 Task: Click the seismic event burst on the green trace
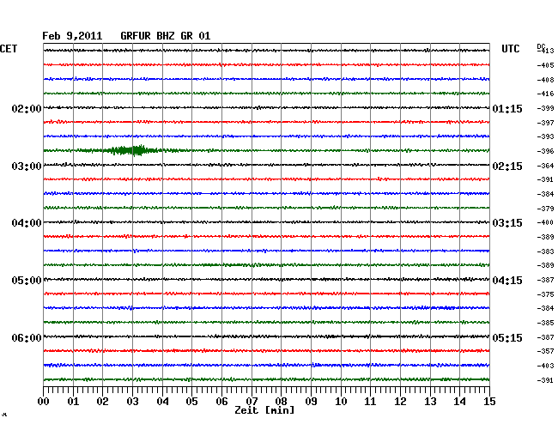click(x=131, y=150)
